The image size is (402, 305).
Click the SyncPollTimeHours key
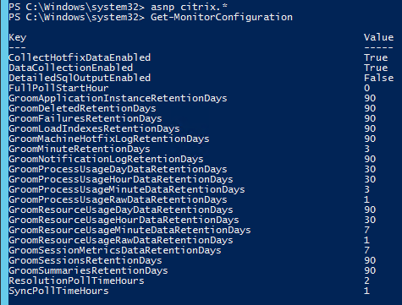coord(58,291)
